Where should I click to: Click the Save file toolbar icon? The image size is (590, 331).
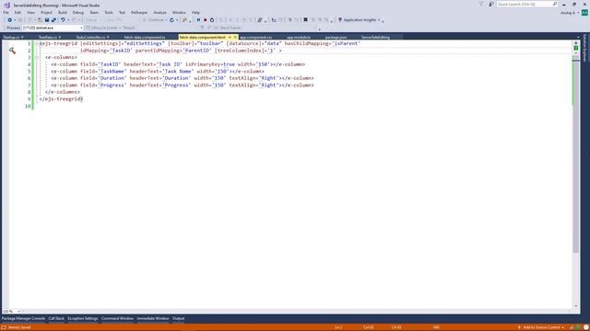coord(47,20)
